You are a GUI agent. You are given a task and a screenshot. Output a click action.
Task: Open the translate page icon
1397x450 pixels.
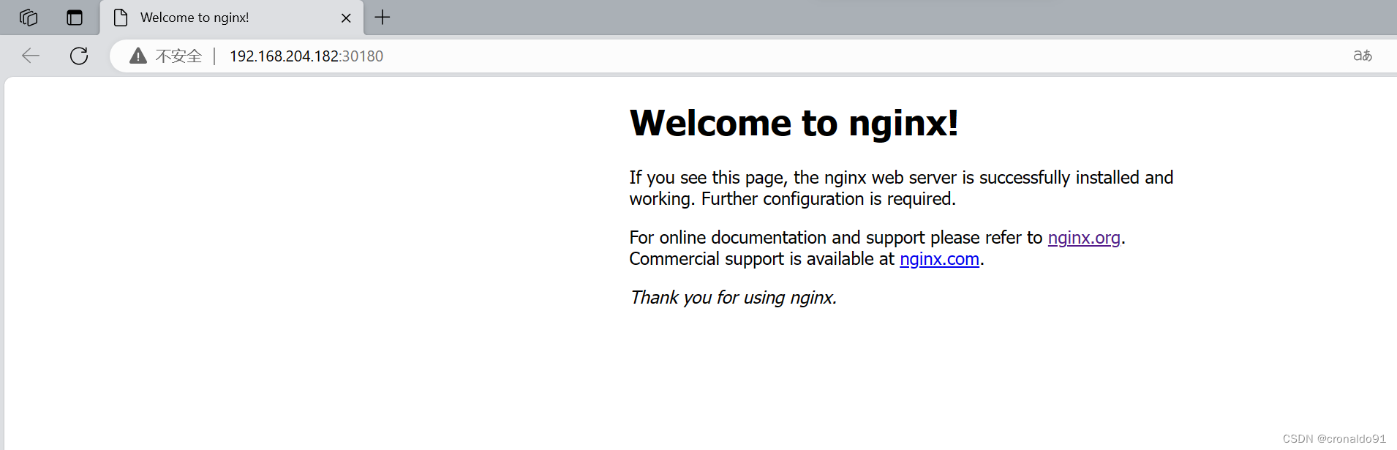click(1363, 56)
